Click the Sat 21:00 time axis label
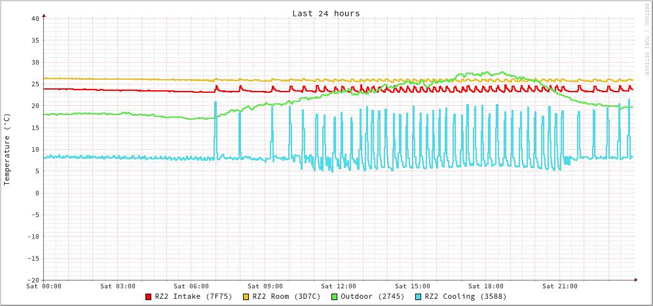The height and width of the screenshot is (306, 653). (x=560, y=286)
